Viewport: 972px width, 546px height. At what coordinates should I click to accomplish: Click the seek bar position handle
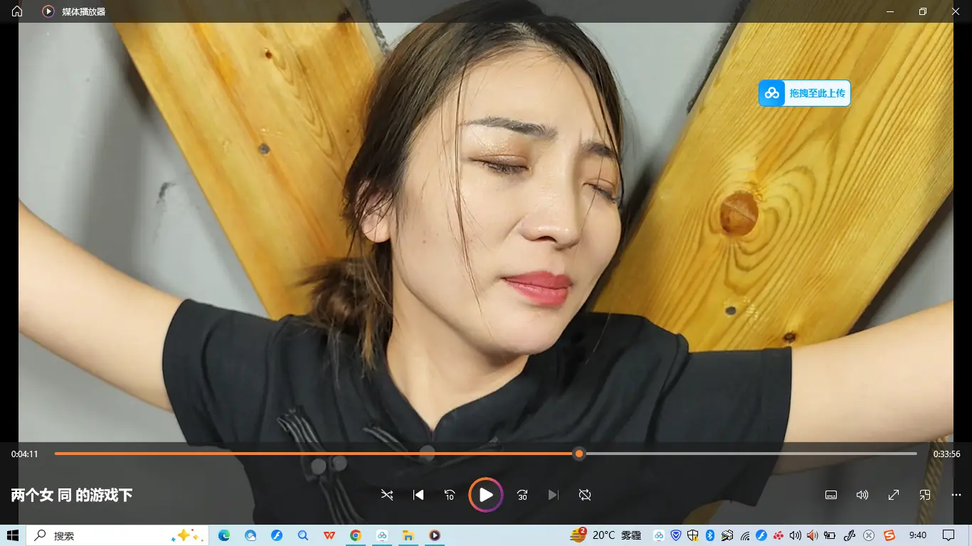(x=579, y=454)
